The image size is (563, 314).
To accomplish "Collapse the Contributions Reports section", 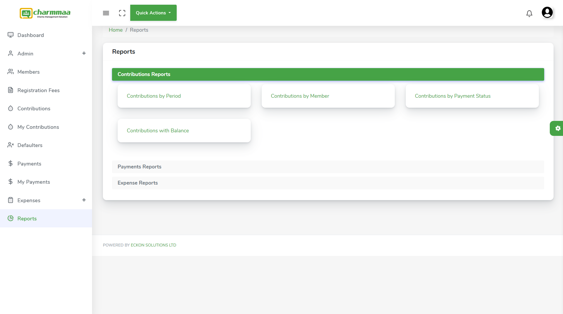I will [328, 74].
